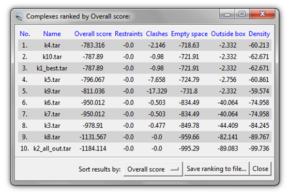Select the k9.tar entry
This screenshot has height=195, width=289.
tap(52, 91)
